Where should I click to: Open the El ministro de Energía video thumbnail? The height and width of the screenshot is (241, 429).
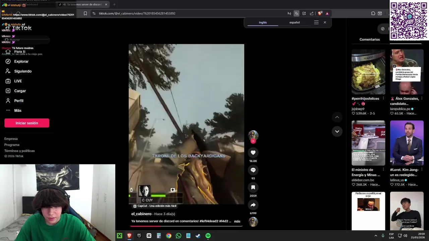tap(368, 143)
